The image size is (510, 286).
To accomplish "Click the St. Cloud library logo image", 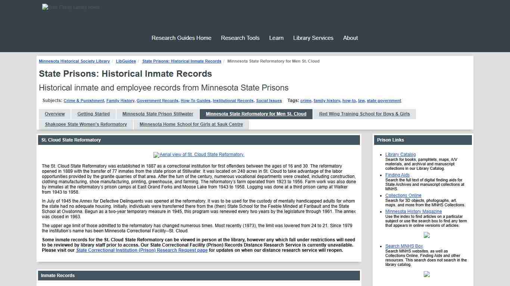I will (71, 7).
